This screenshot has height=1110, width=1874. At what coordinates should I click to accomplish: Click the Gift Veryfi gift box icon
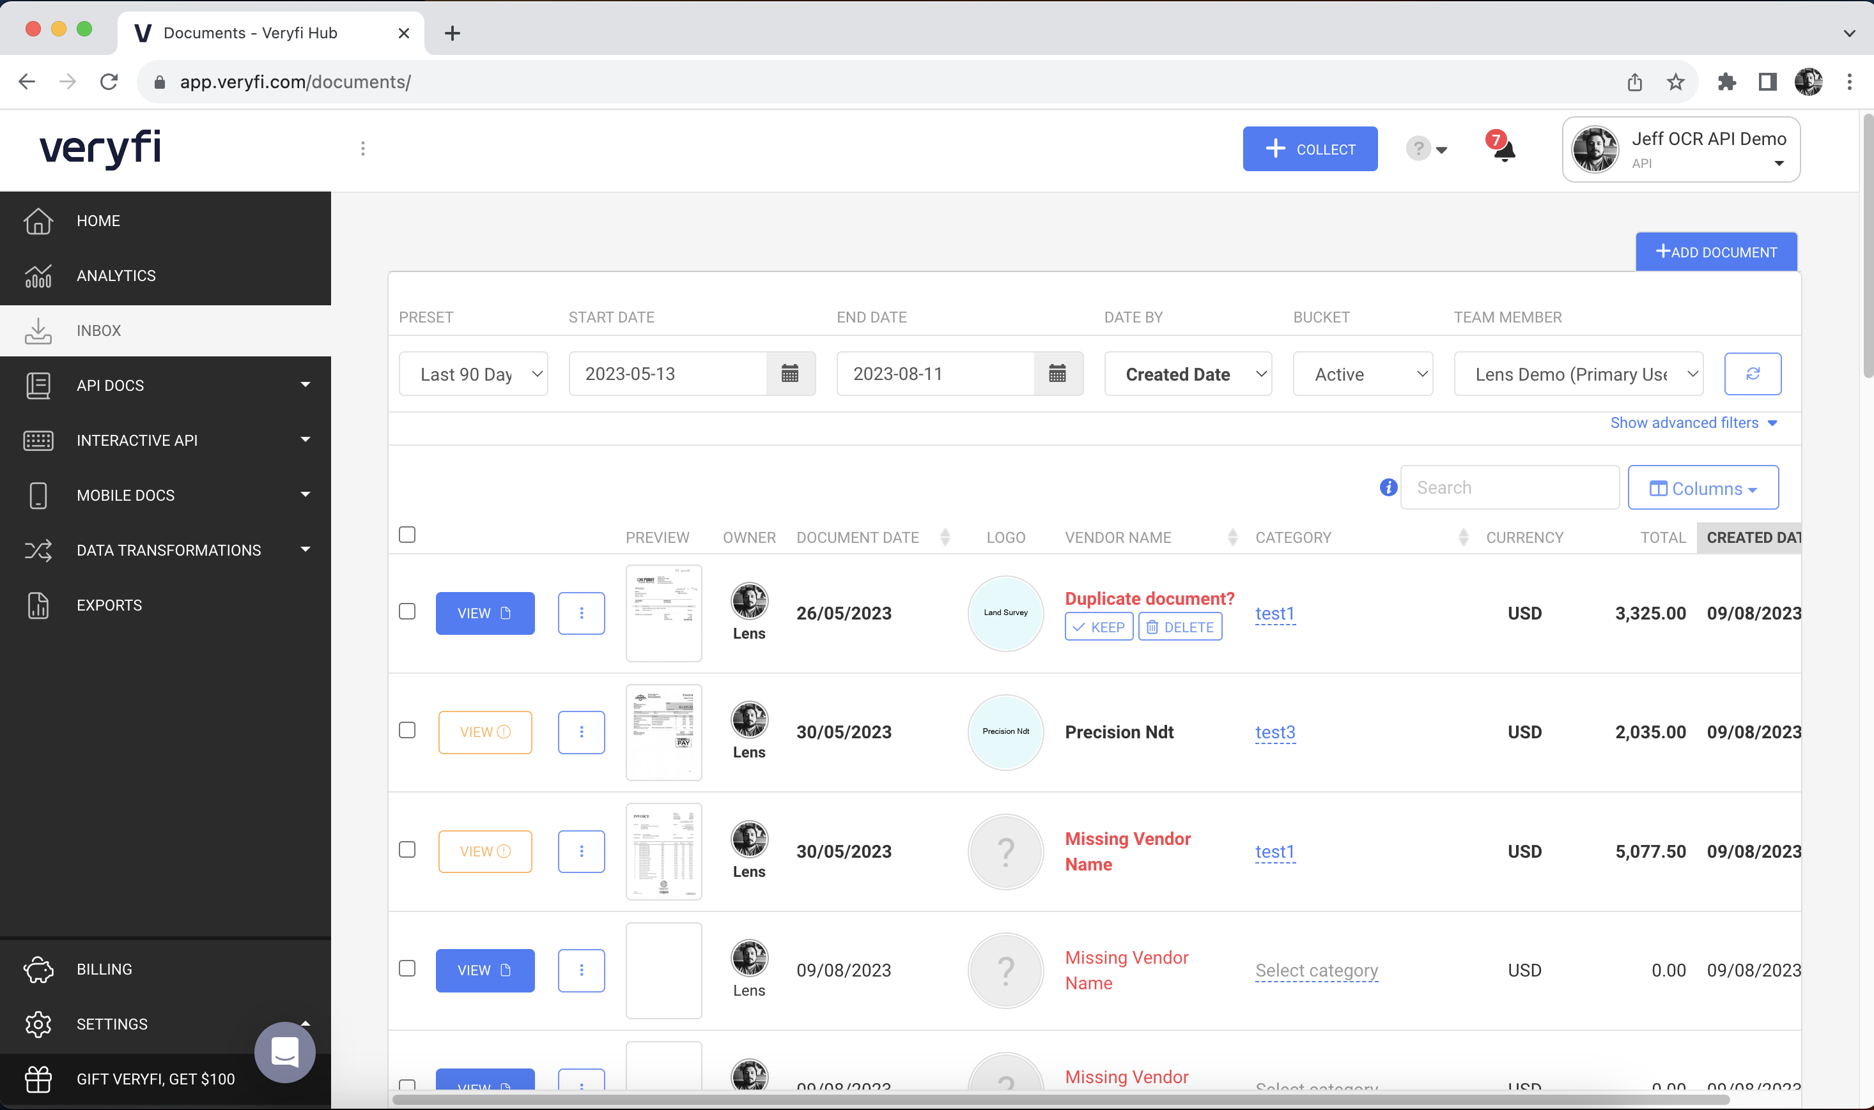coord(38,1079)
